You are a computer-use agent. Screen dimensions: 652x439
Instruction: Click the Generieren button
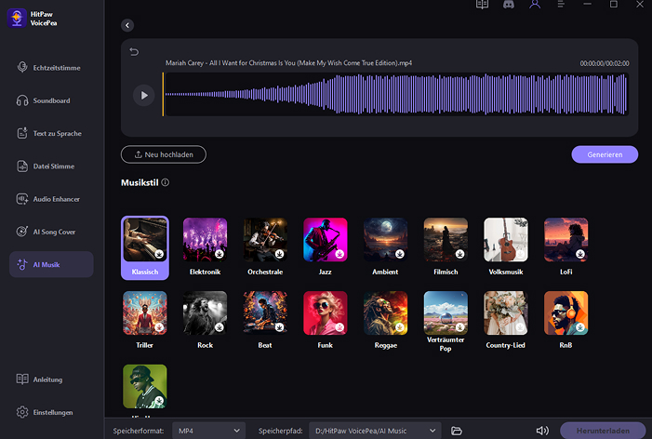[x=605, y=154]
